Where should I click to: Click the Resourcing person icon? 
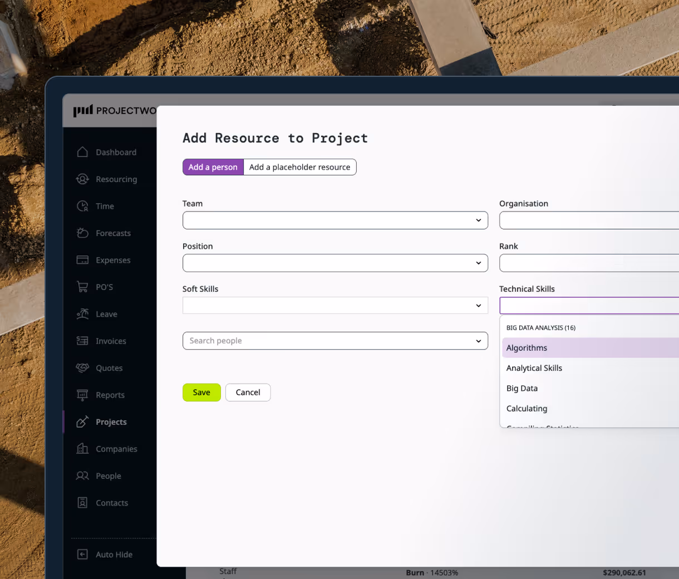(x=82, y=179)
